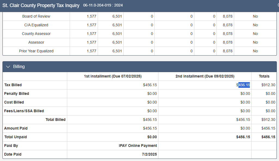
Task: Click the St. Clair County Property Tax Inquiry title
Action: coord(41,5)
